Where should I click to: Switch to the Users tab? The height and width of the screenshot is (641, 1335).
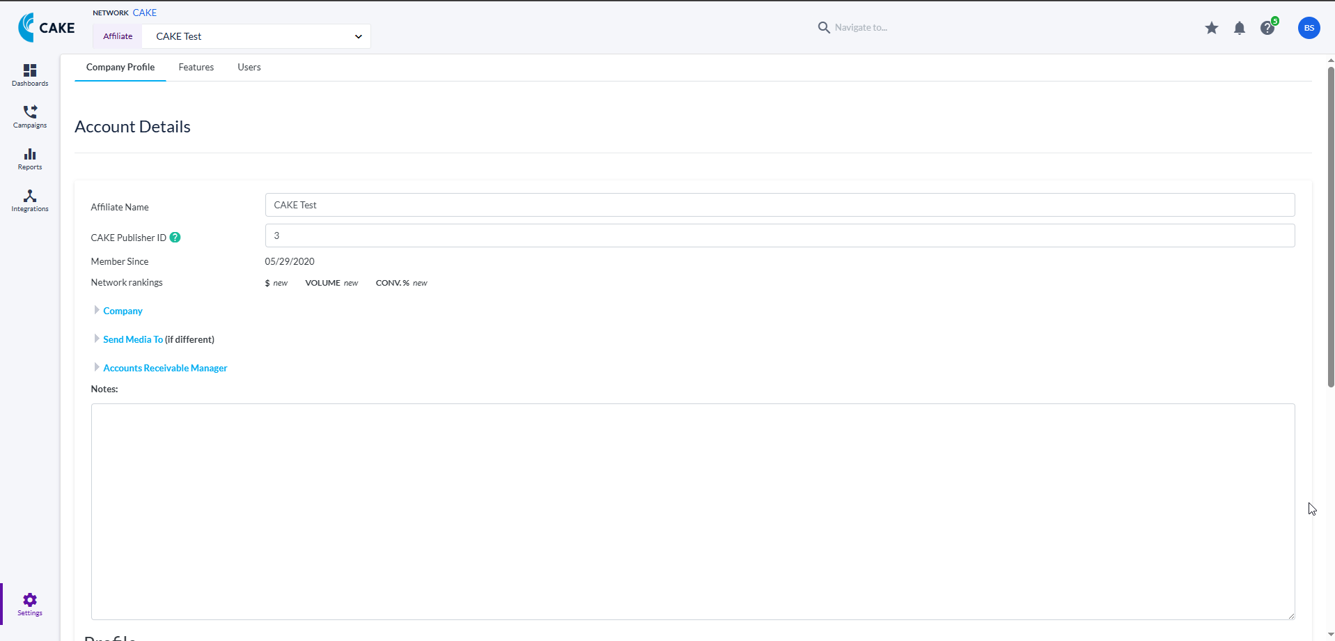249,68
